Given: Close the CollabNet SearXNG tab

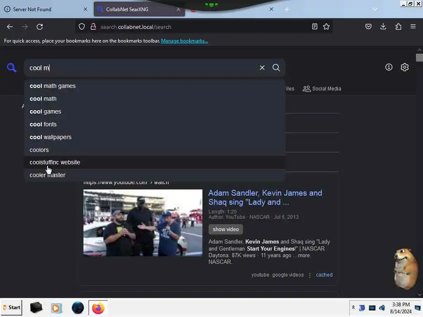Looking at the screenshot, I should point(178,9).
